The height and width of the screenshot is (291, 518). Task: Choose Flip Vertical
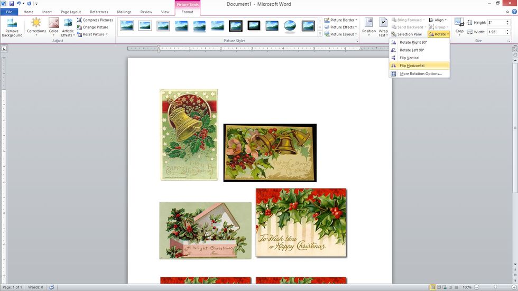(419, 58)
